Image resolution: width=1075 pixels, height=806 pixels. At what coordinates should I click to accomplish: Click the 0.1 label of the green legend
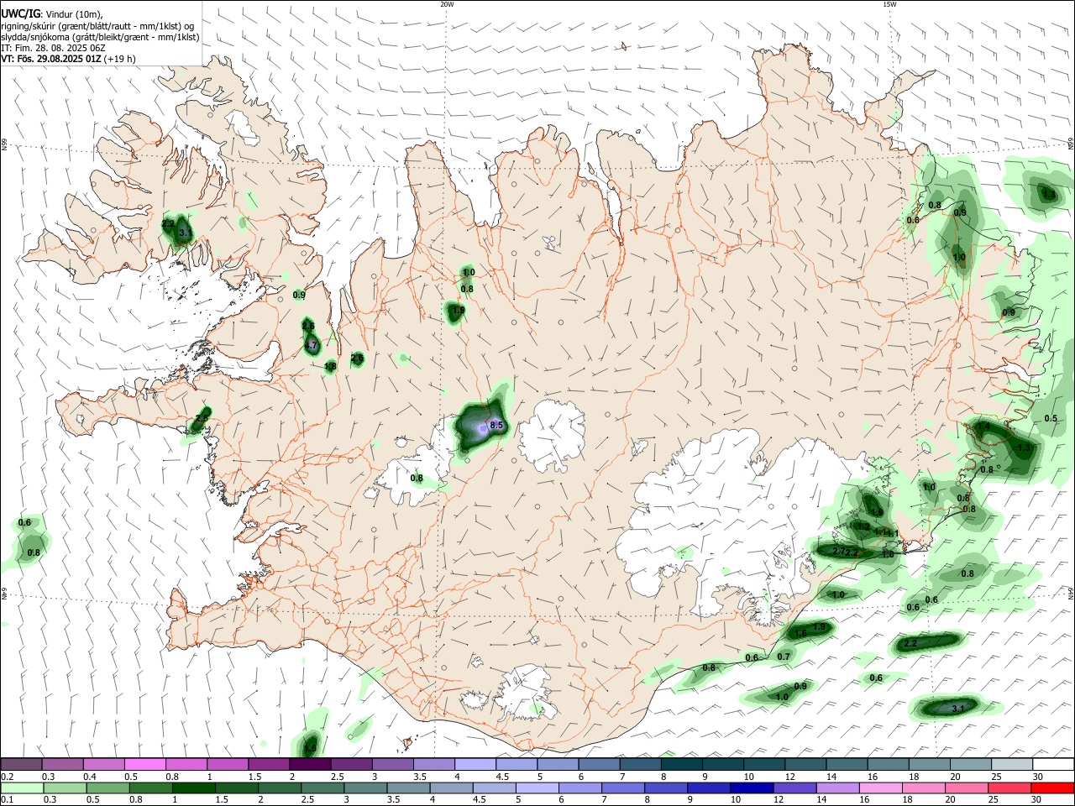(x=7, y=799)
